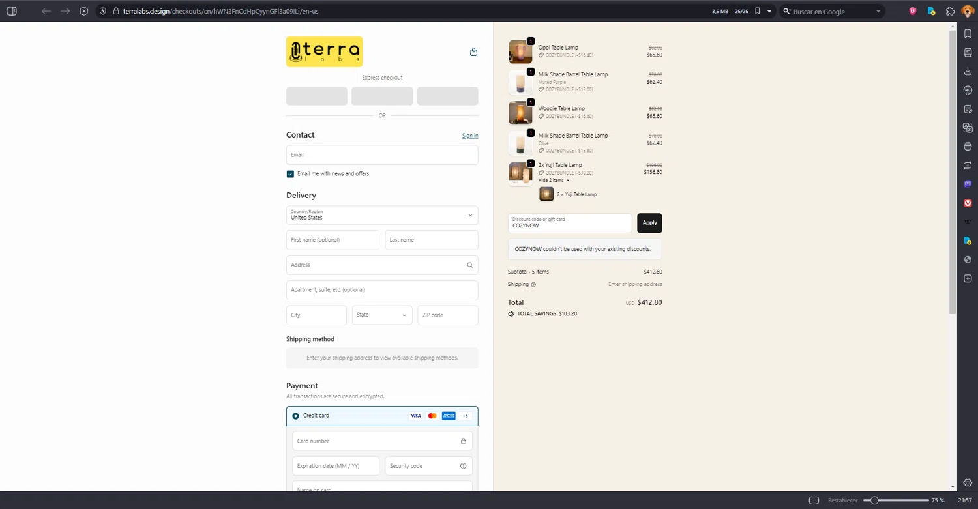Image resolution: width=978 pixels, height=509 pixels.
Task: Open the Sessions panel loop icon
Action: (968, 166)
